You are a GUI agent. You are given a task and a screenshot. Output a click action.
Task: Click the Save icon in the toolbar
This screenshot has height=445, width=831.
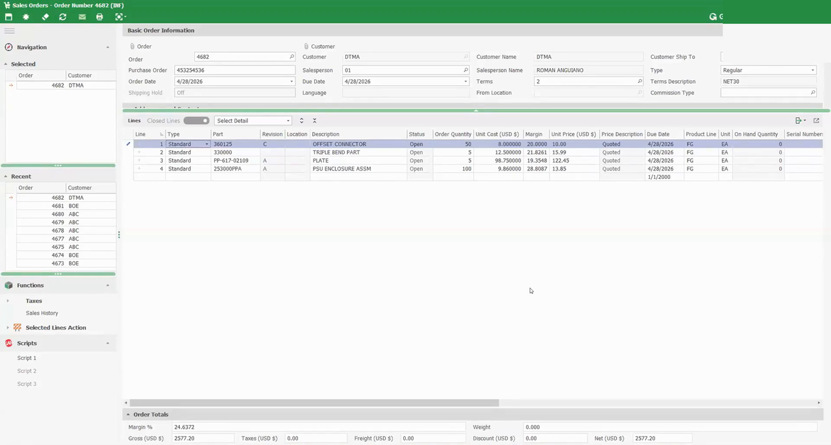click(x=8, y=17)
